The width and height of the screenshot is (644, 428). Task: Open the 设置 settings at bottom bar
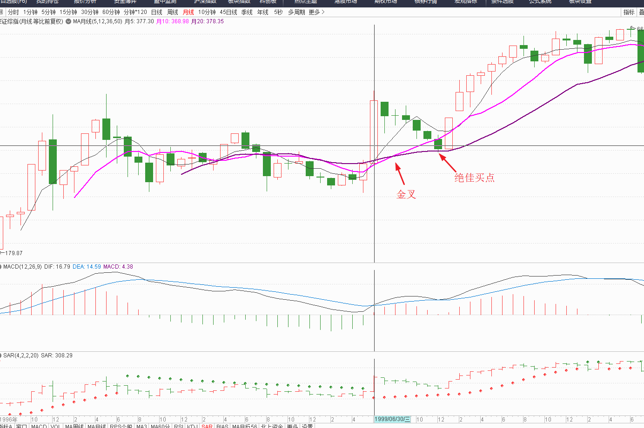(x=307, y=426)
